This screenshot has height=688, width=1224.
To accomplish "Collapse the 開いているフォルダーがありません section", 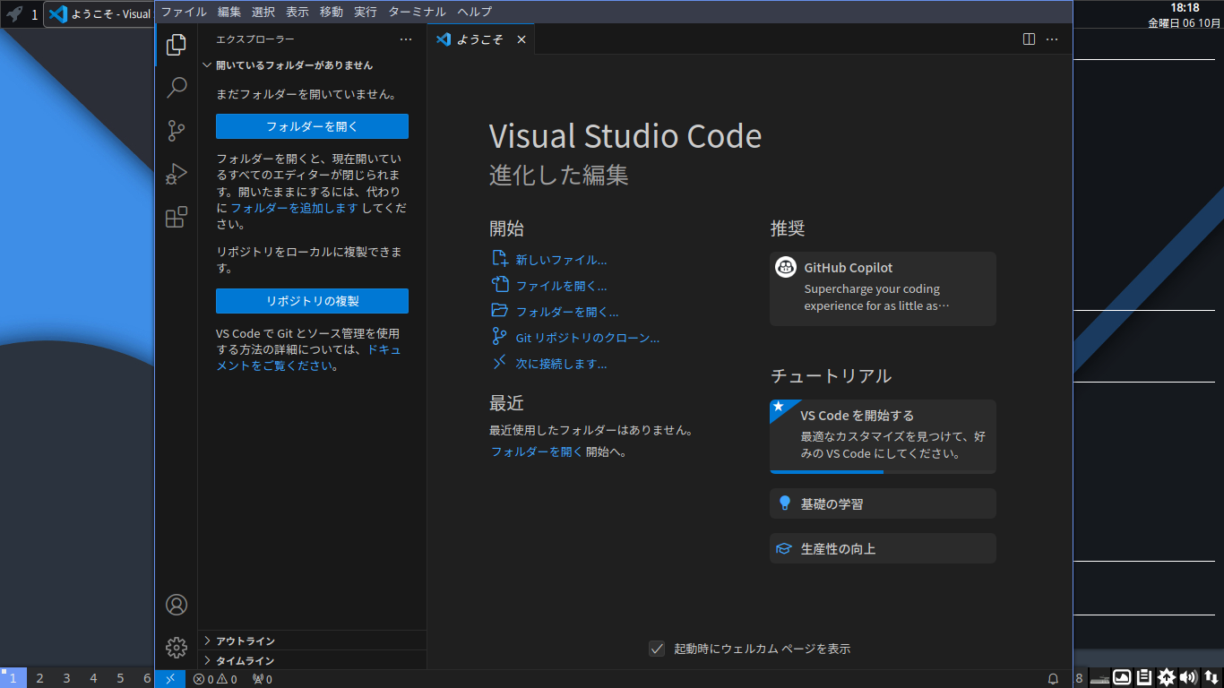I will pos(313,65).
